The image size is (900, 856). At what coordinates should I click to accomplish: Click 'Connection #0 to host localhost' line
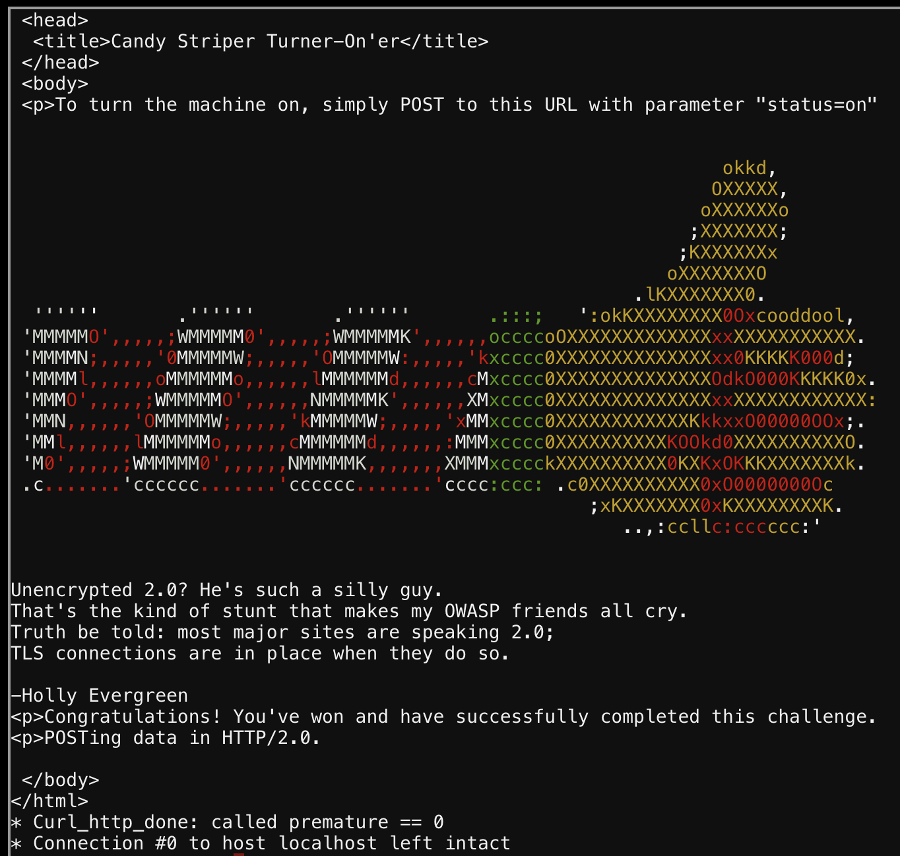click(x=261, y=843)
